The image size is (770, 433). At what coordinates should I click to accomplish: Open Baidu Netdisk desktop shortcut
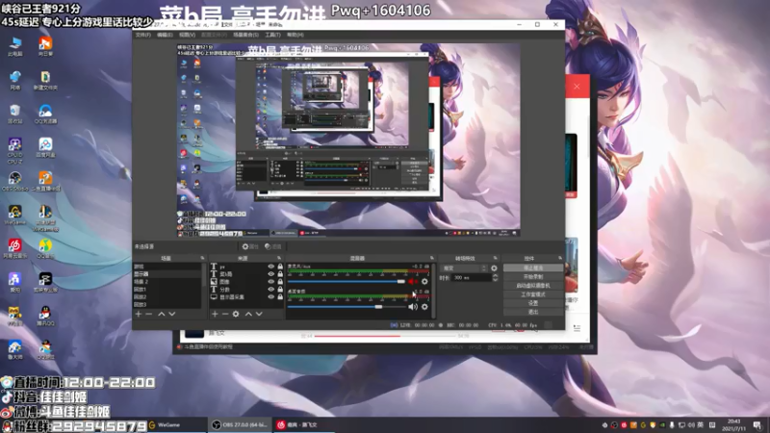[45, 147]
